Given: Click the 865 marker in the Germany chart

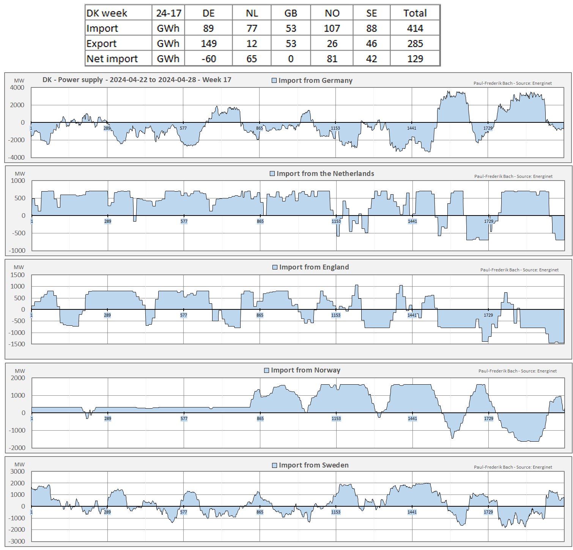Looking at the screenshot, I should [259, 128].
